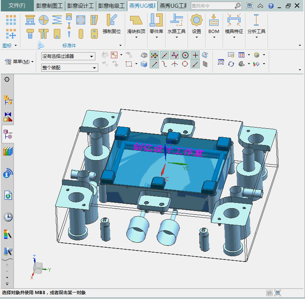Click the XYZ view triad cube
The width and height of the screenshot is (305, 299).
[38, 268]
